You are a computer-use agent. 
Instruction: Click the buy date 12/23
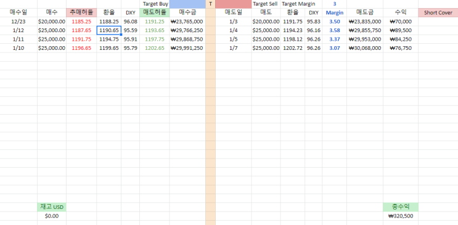pyautogui.click(x=18, y=22)
